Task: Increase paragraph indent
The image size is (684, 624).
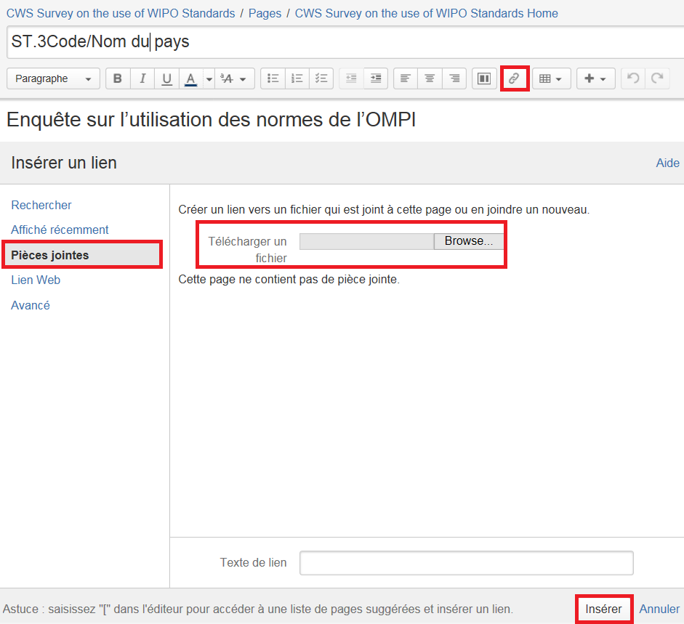Action: (375, 78)
